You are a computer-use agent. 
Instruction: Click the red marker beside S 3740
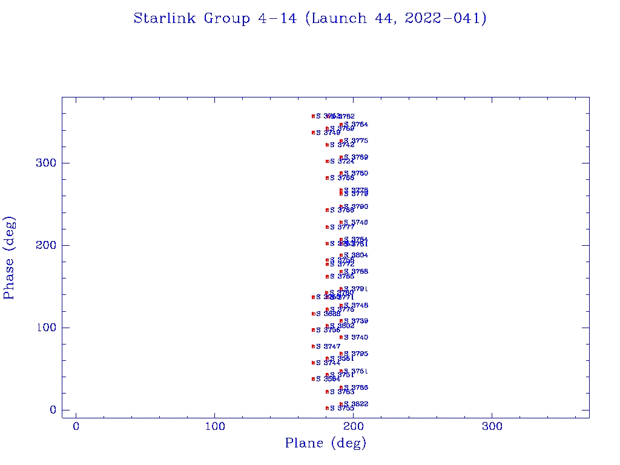click(341, 337)
